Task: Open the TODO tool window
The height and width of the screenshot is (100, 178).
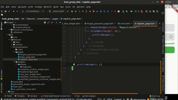Action: coord(8,96)
